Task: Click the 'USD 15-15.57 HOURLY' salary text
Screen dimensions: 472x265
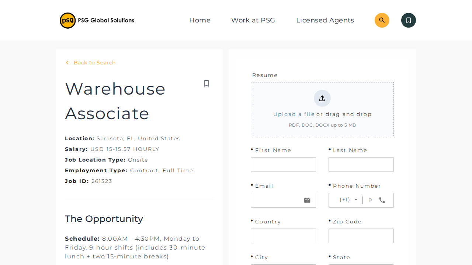Action: pos(125,149)
